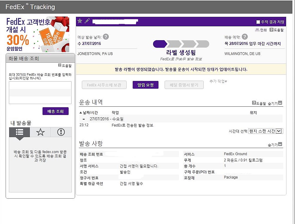295x224 pixels.
Task: Click 'FedEx로 전송된 발송 정보' history entry
Action: (132, 125)
